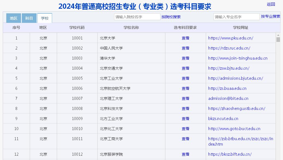Open 查看 for 北方工业大学
Image resolution: width=283 pixels, height=160 pixels.
pos(185,119)
